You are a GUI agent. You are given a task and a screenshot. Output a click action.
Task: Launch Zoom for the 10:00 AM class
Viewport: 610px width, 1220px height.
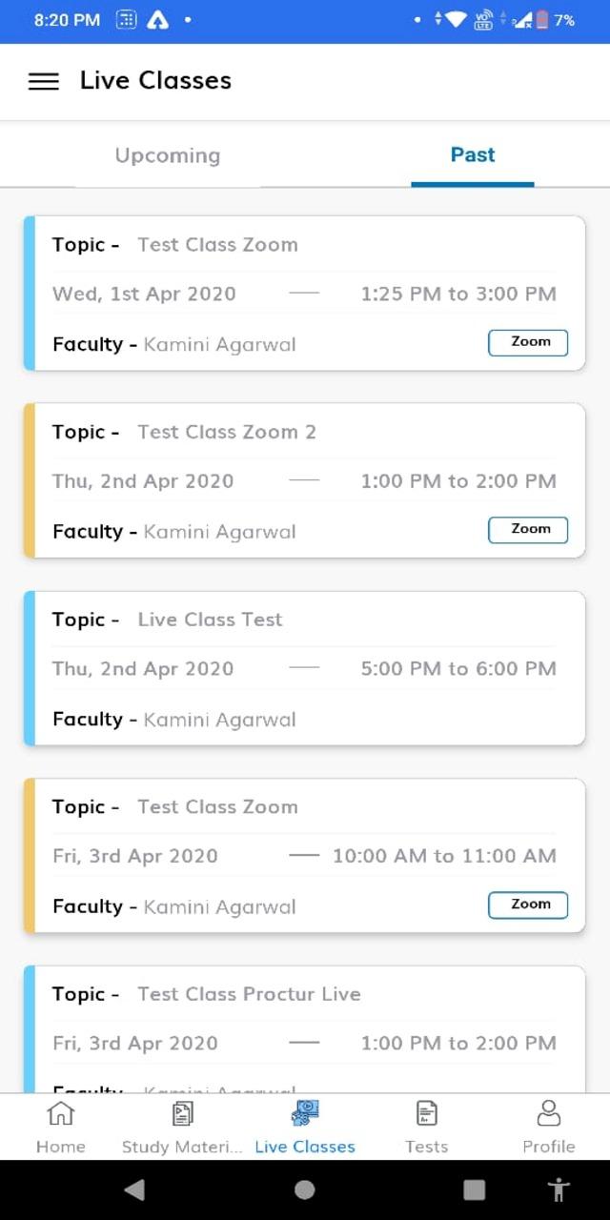(528, 905)
